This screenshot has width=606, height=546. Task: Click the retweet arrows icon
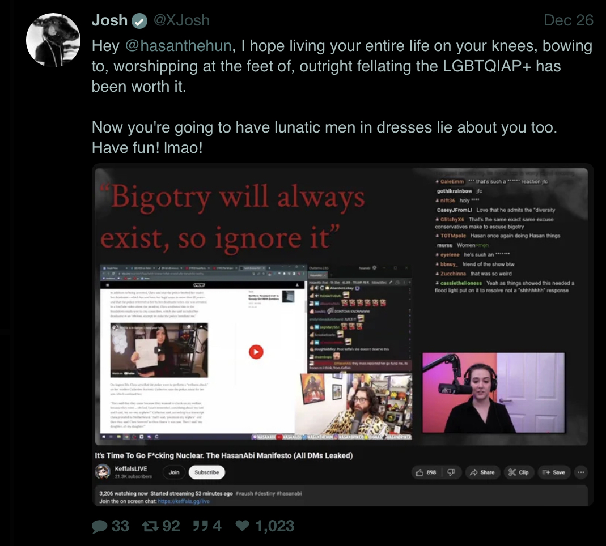pos(150,526)
